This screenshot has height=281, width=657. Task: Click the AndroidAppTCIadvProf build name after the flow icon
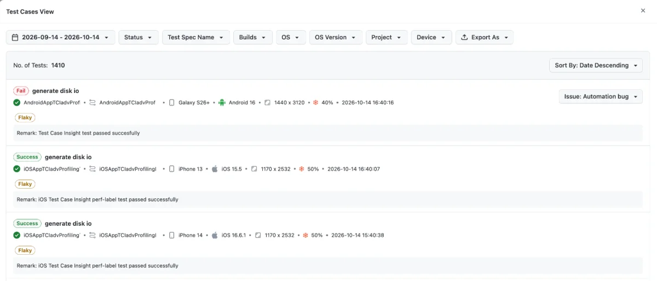[x=127, y=103]
